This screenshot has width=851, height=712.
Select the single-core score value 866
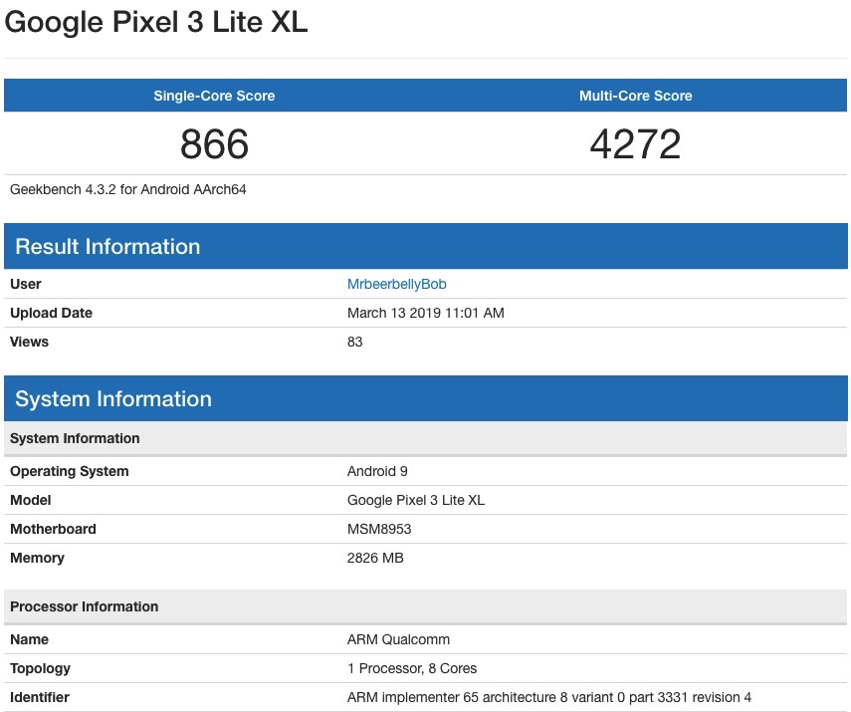(x=214, y=144)
